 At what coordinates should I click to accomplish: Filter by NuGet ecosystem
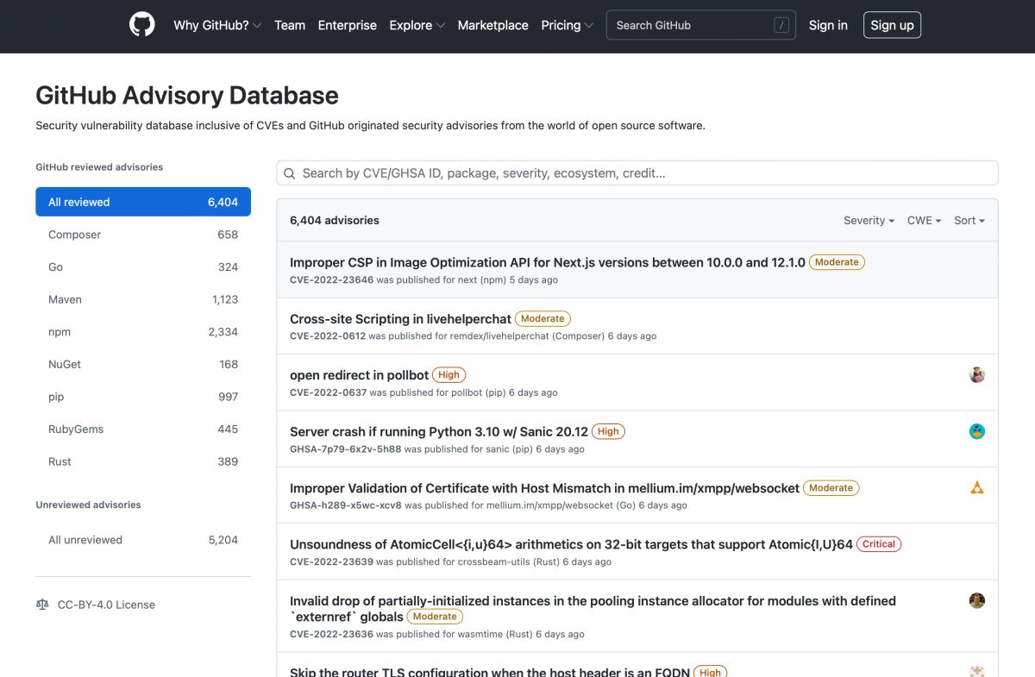(143, 364)
